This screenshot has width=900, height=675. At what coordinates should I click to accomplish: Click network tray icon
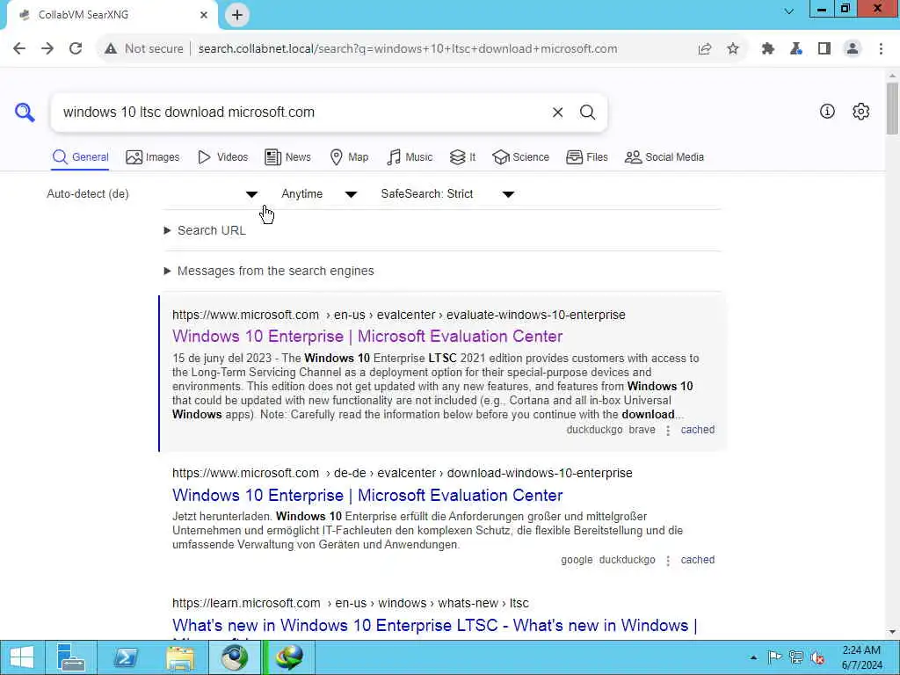pyautogui.click(x=795, y=657)
